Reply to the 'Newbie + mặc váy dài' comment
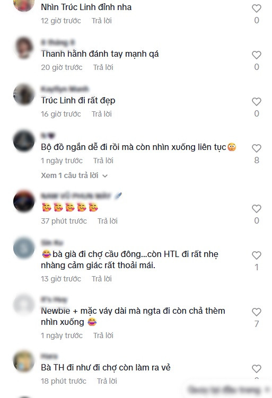 click(x=103, y=335)
